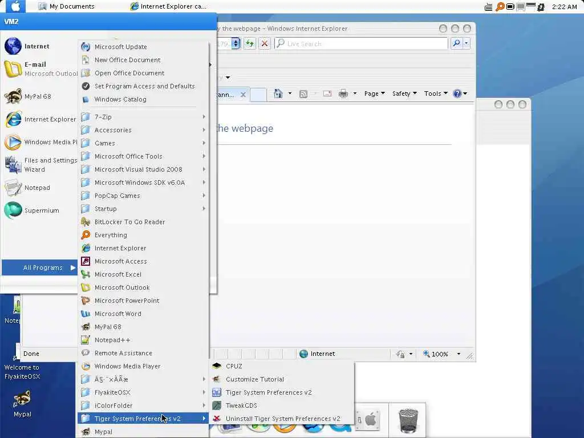584x438 pixels.
Task: Click the red Stop button in Internet Explorer
Action: (x=265, y=43)
